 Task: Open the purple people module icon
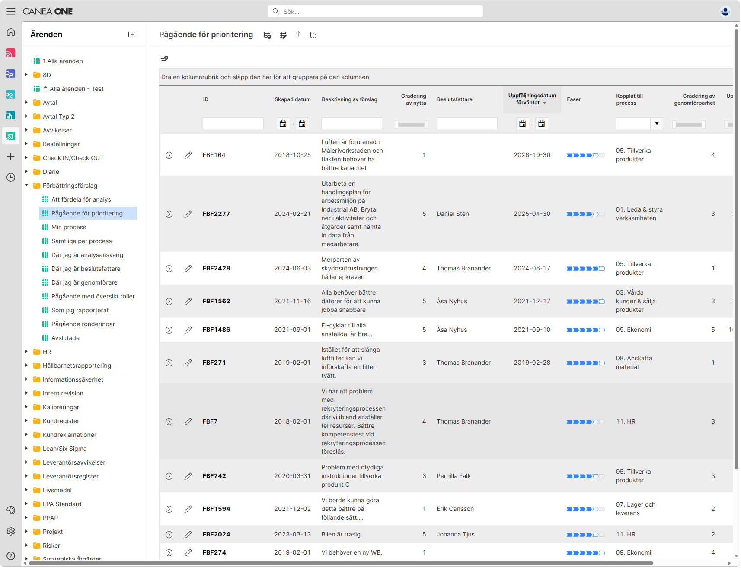pos(11,74)
